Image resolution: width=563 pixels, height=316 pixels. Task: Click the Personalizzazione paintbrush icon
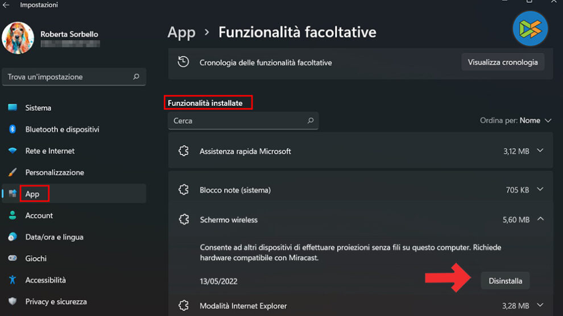pyautogui.click(x=13, y=172)
